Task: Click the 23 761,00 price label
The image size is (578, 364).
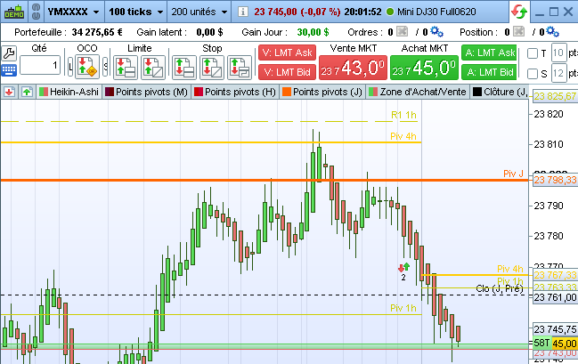Action: (555, 297)
